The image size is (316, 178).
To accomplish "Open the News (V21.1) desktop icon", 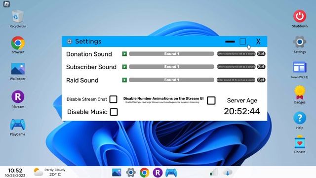I will [x=300, y=67].
